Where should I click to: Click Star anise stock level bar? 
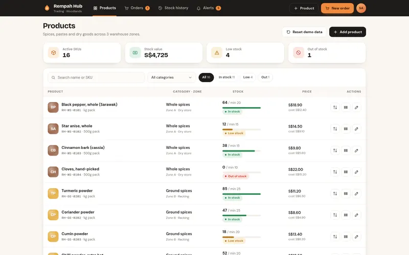241,130
